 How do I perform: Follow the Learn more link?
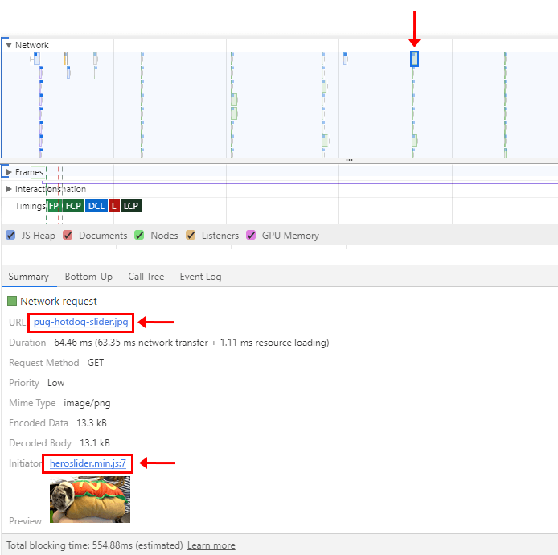click(x=211, y=545)
